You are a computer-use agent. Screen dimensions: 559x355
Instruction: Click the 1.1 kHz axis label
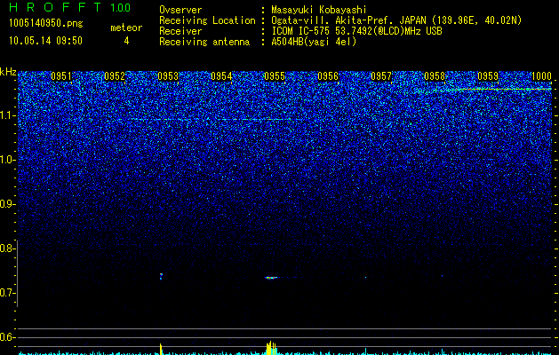pos(8,115)
